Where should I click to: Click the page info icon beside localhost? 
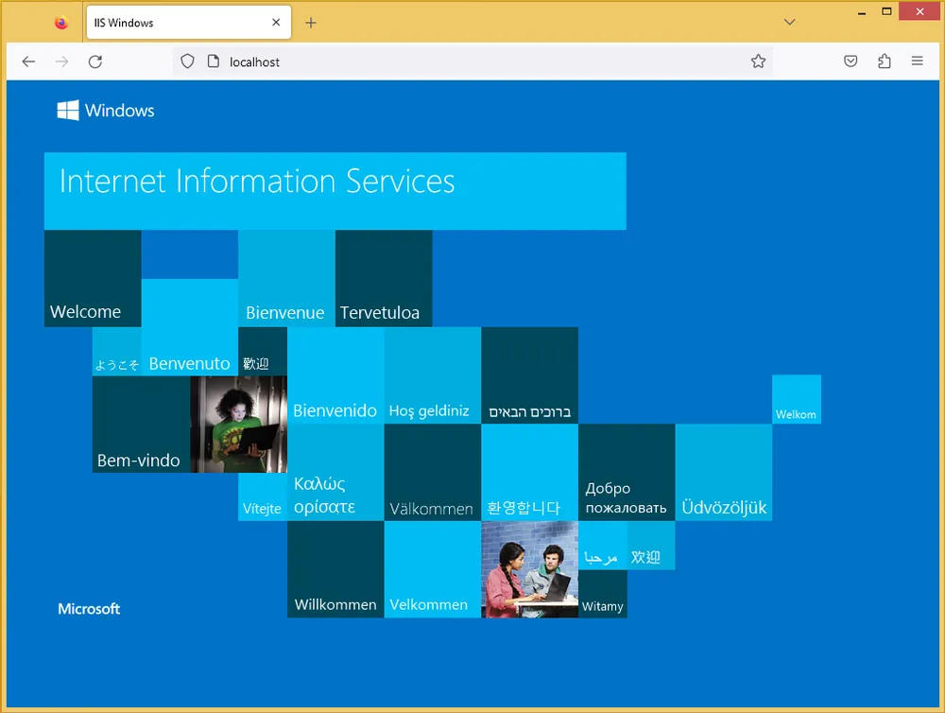214,61
